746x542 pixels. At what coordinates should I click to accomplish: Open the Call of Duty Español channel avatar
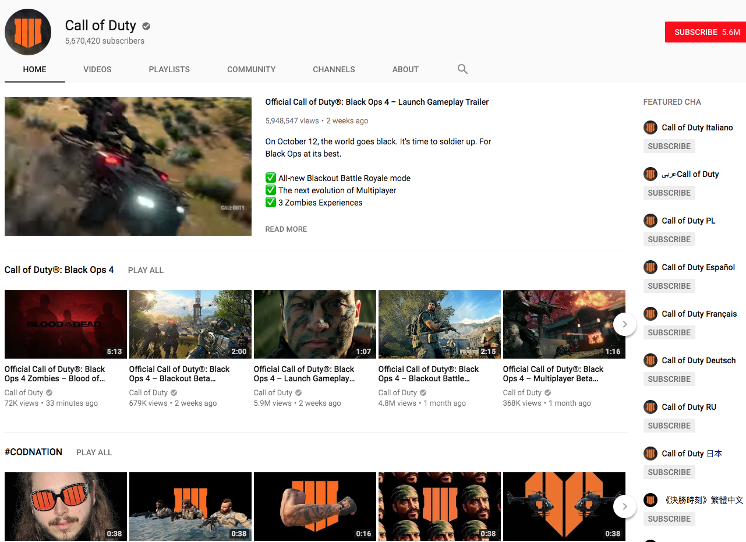(650, 267)
